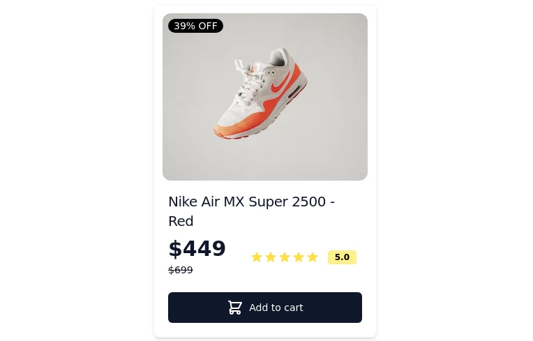The height and width of the screenshot is (341, 533).
Task: Click the first rating star
Action: point(257,257)
